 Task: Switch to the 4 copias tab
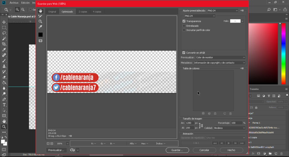[x=97, y=12]
